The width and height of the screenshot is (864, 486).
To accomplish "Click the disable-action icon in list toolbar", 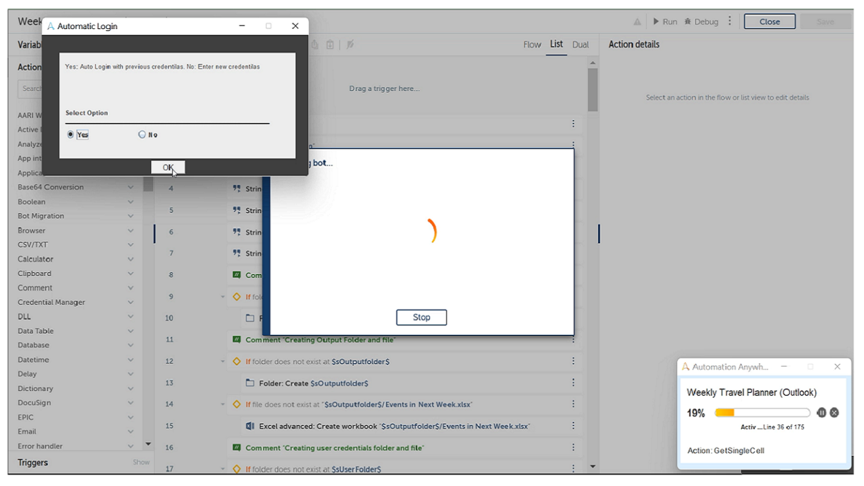I will pyautogui.click(x=350, y=45).
